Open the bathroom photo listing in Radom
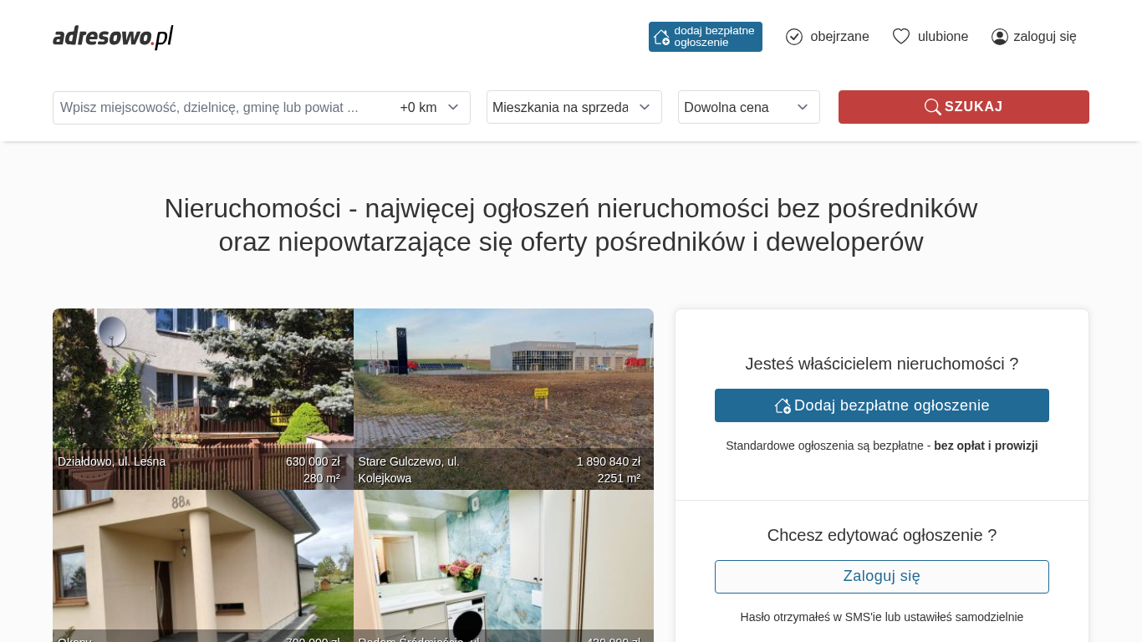This screenshot has width=1142, height=642. [x=503, y=560]
